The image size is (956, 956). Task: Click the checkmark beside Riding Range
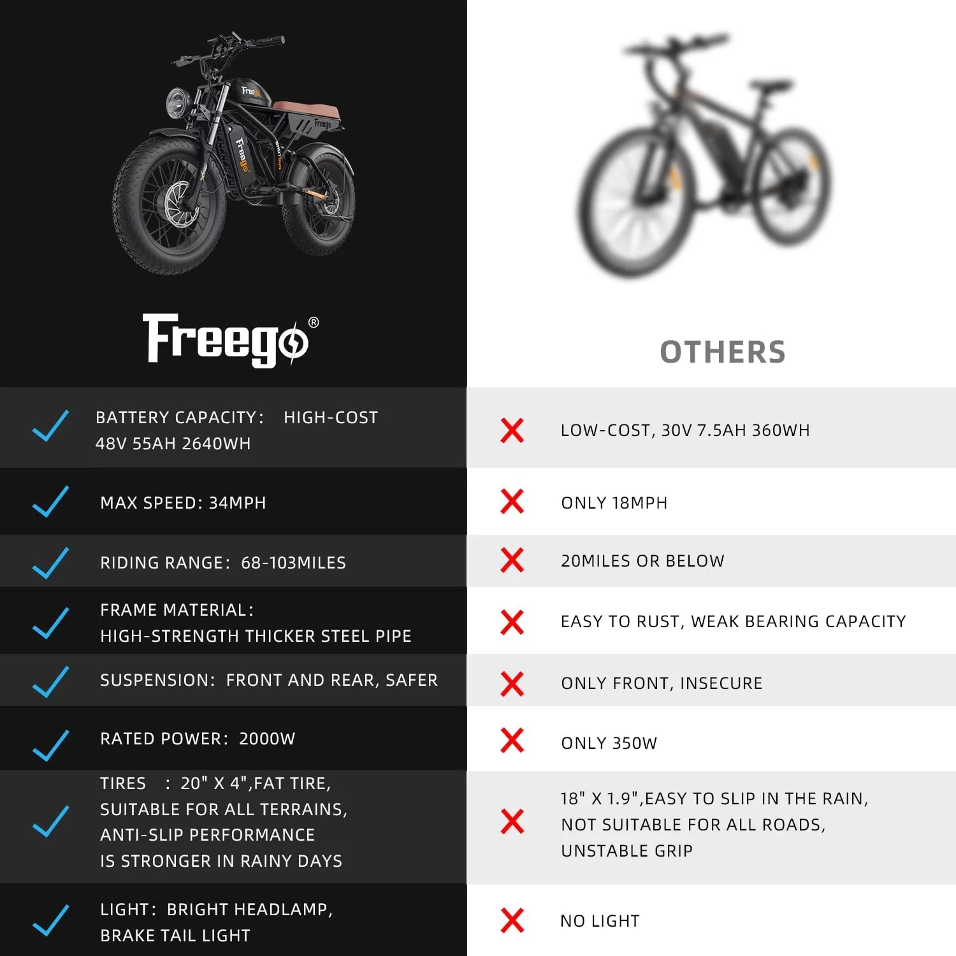[x=50, y=563]
